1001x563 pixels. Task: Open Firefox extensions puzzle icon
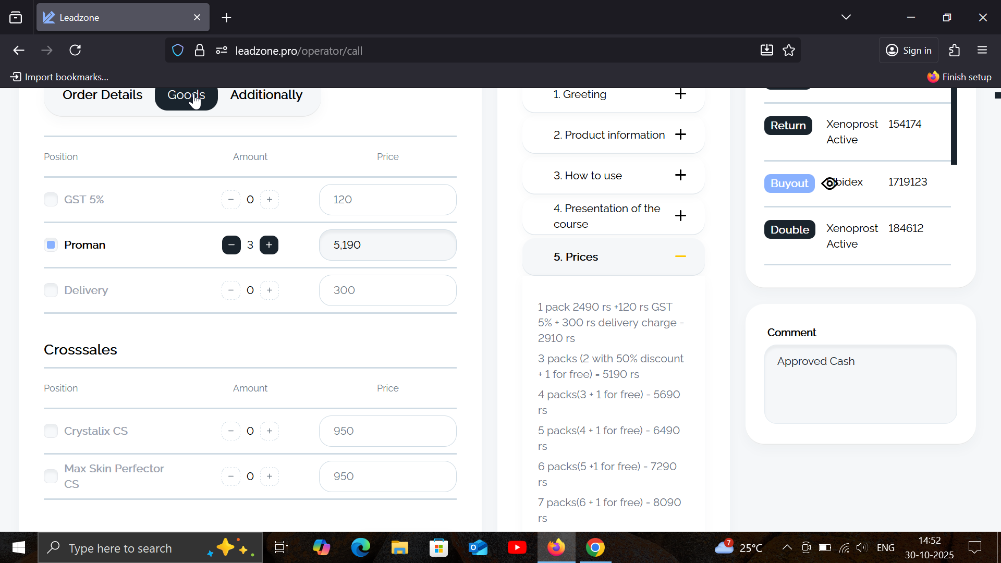tap(954, 51)
